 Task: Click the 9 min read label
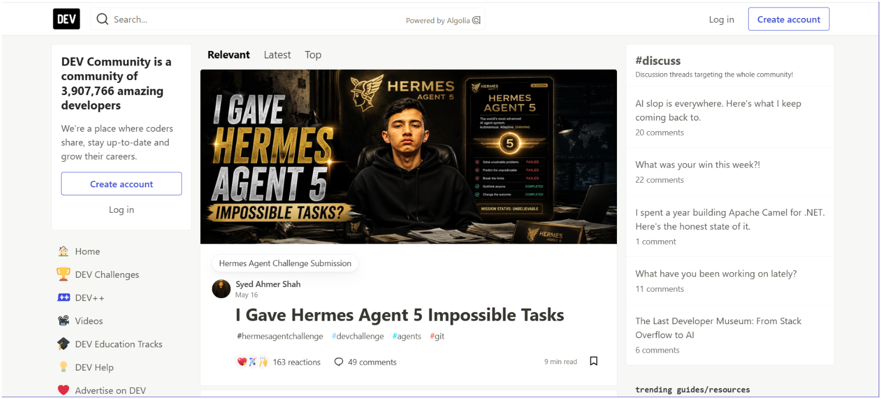pos(561,362)
